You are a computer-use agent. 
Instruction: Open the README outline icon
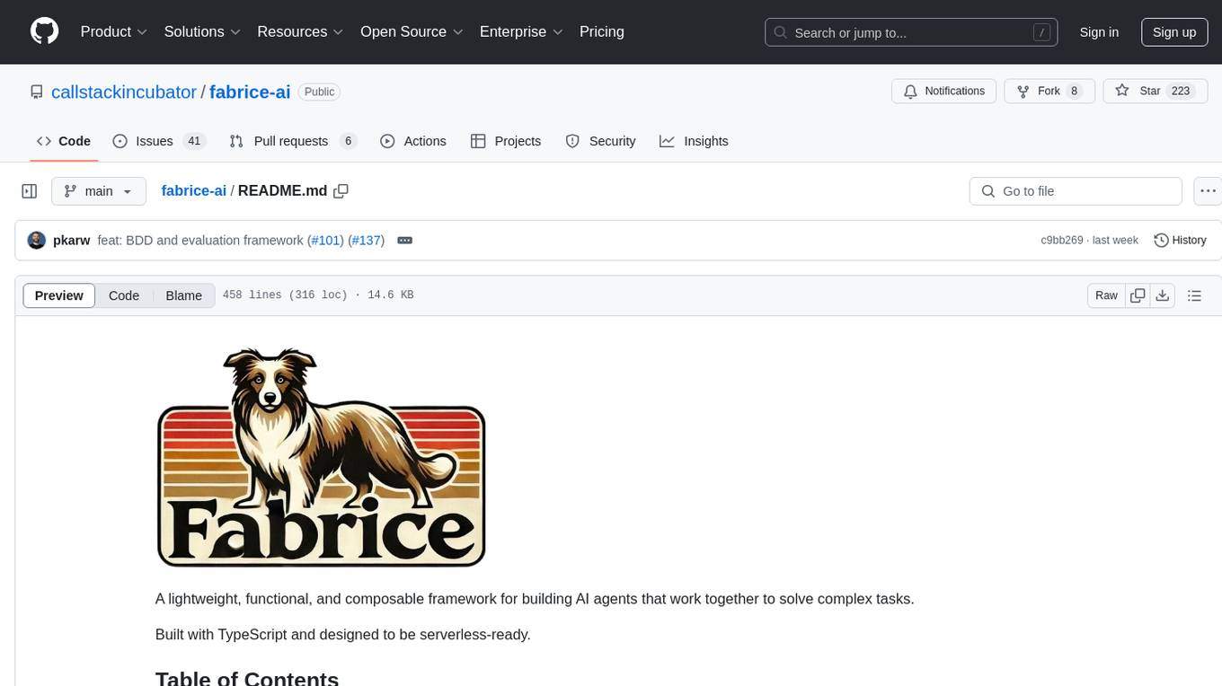tap(1194, 295)
